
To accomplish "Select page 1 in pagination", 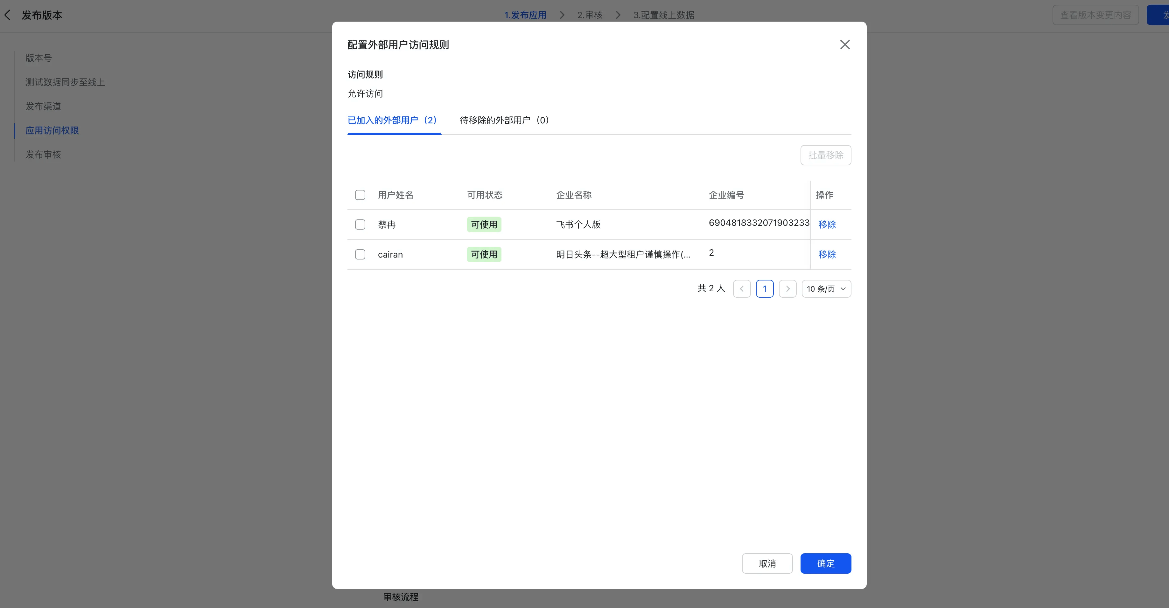I will [765, 289].
